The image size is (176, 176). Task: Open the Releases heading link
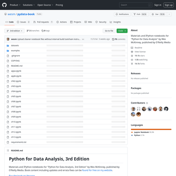pyautogui.click(x=136, y=73)
